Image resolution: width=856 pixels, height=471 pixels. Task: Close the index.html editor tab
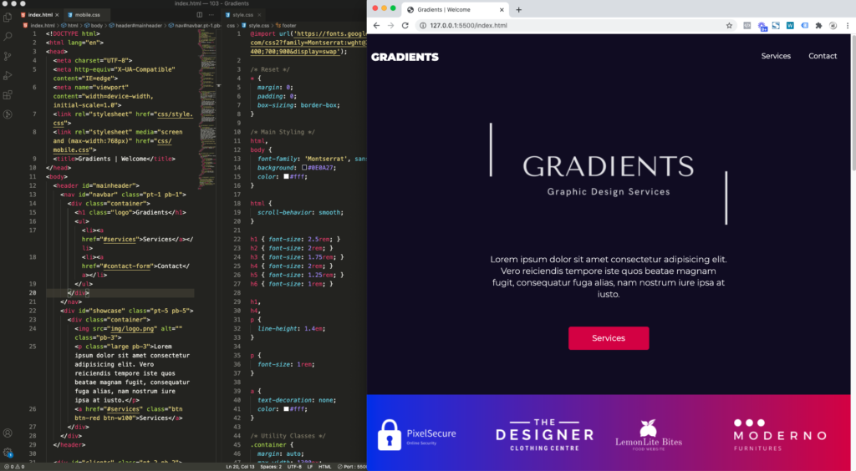pos(57,15)
